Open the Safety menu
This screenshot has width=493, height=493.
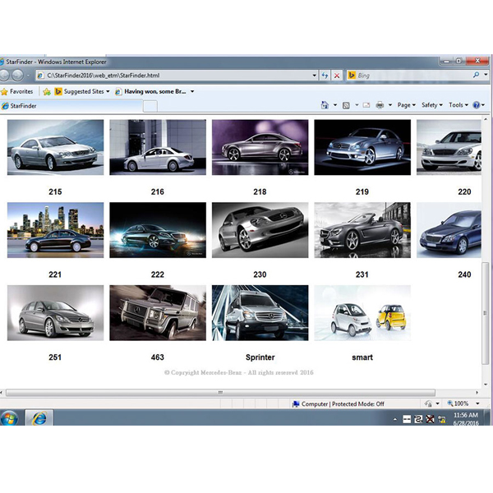point(432,105)
